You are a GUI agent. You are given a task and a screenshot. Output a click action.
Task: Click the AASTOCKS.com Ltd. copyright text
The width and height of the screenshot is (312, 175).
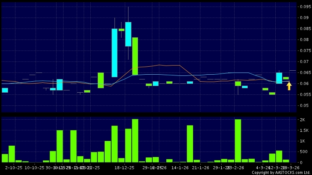tap(282, 172)
